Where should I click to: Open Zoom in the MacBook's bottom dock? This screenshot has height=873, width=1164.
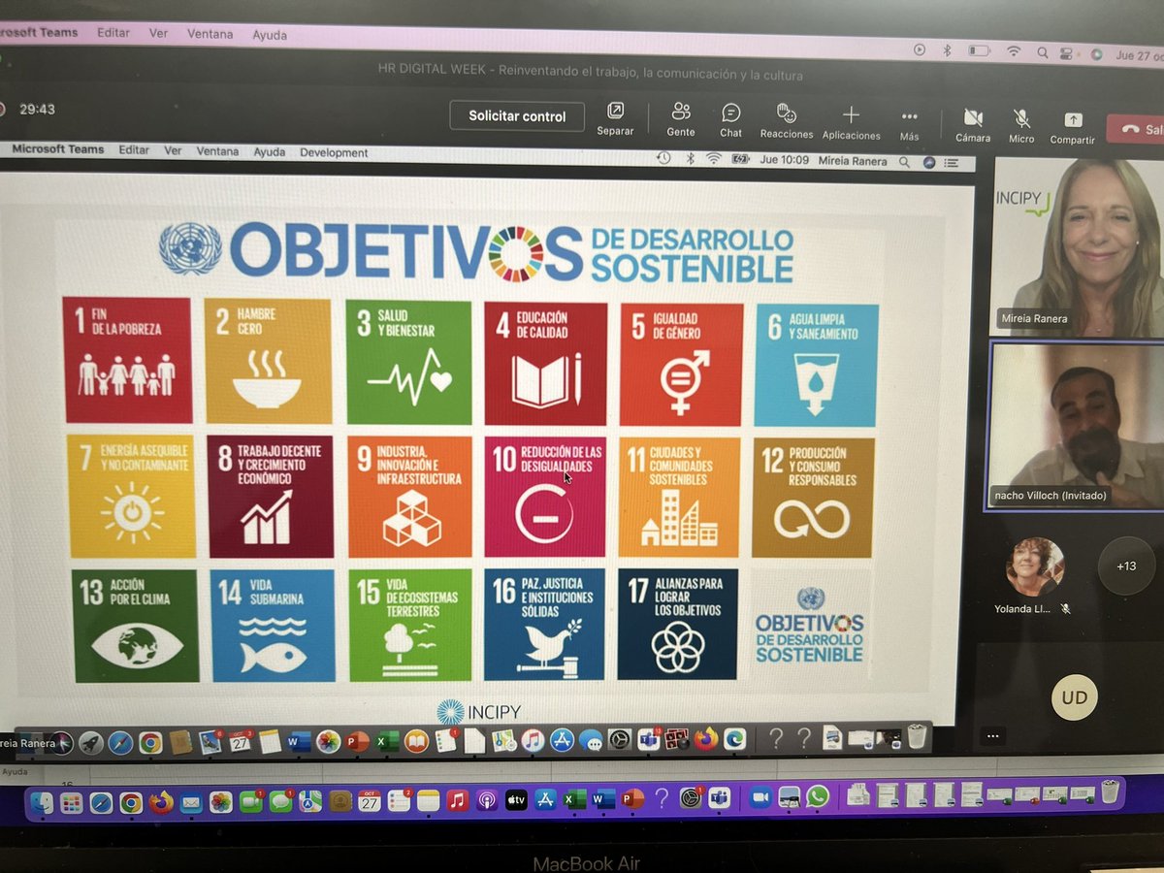[760, 796]
